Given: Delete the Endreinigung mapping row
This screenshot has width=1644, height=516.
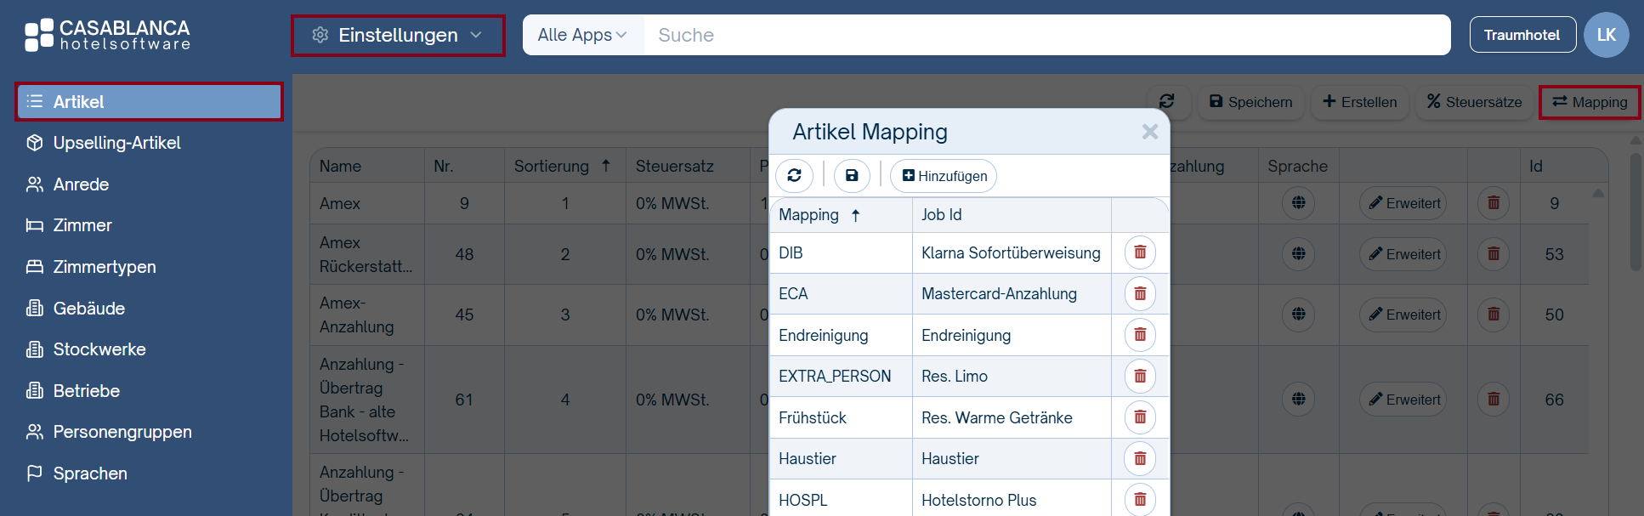Looking at the screenshot, I should (1140, 335).
